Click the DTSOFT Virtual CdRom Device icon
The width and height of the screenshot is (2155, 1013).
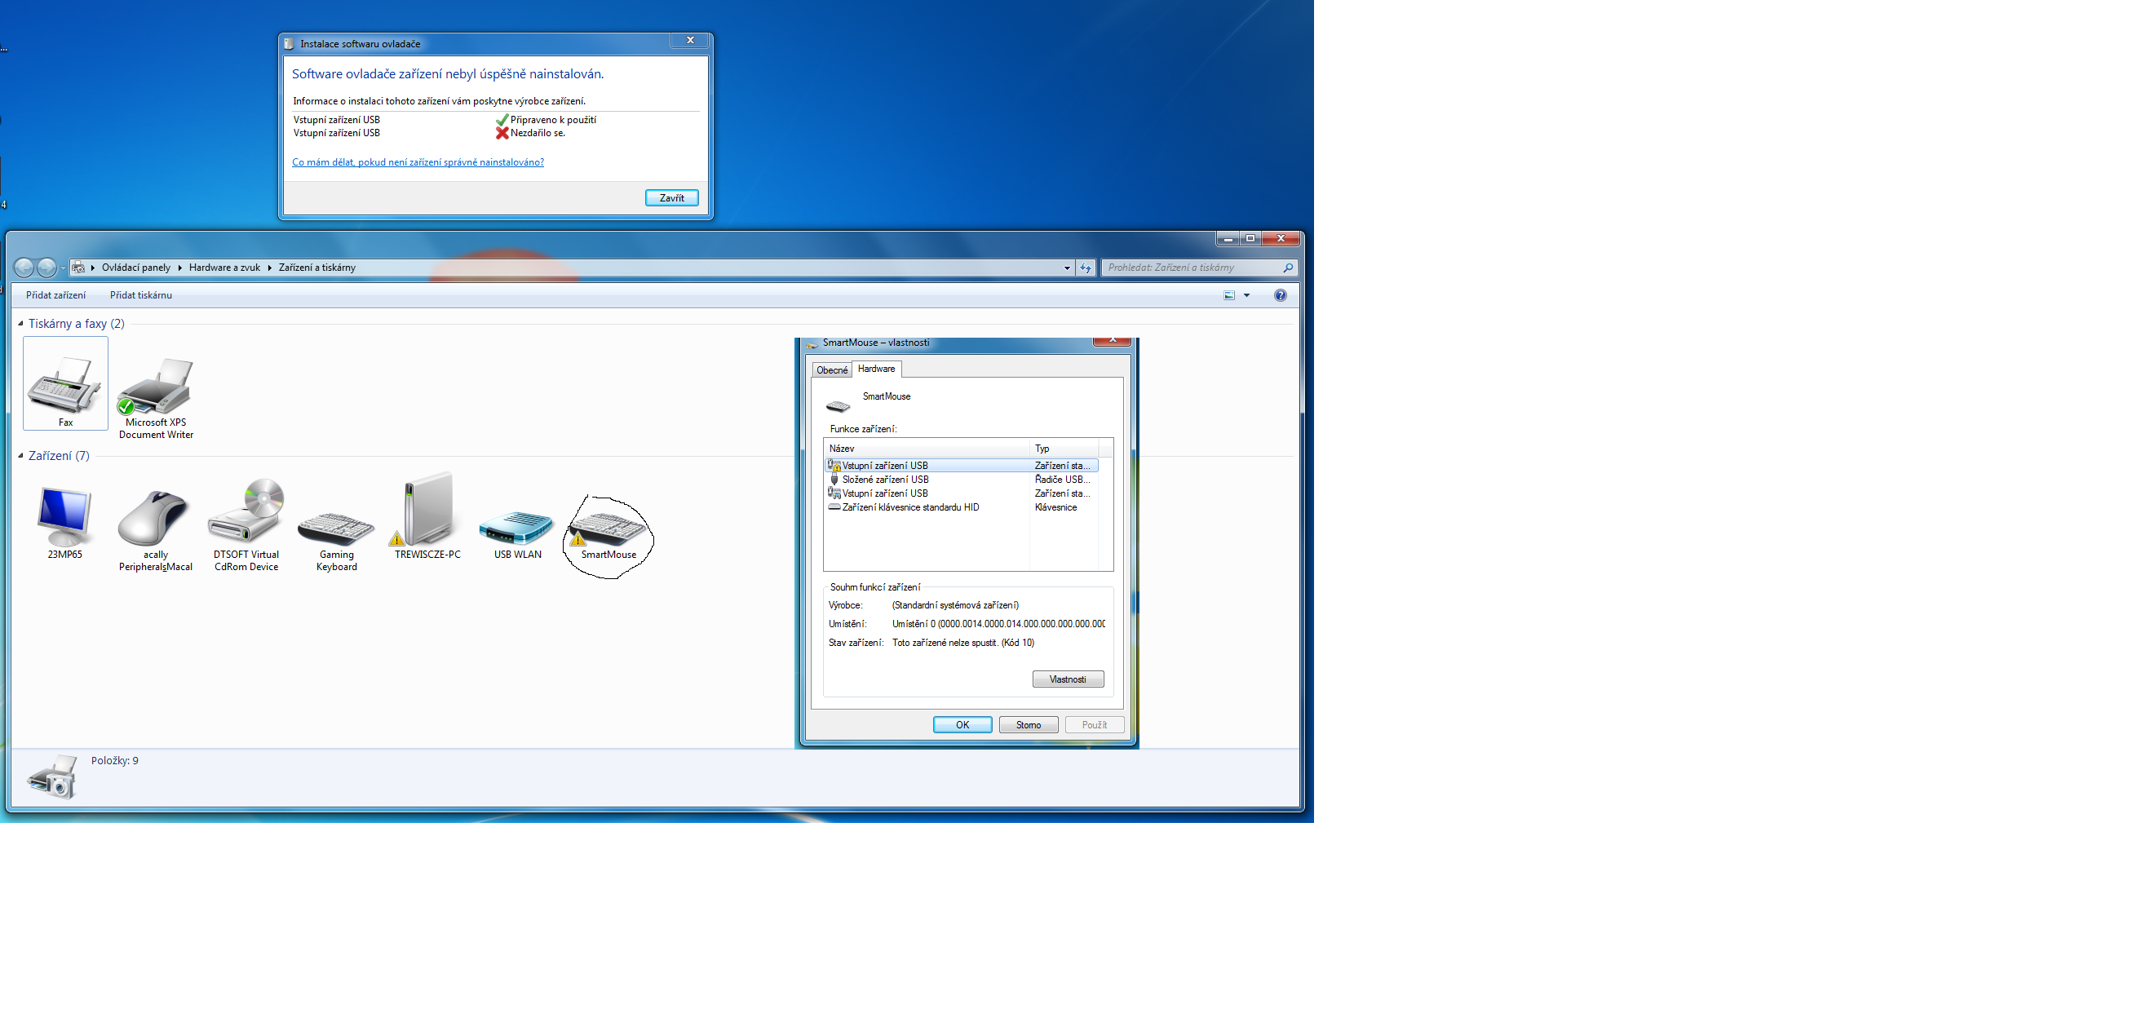click(x=246, y=512)
